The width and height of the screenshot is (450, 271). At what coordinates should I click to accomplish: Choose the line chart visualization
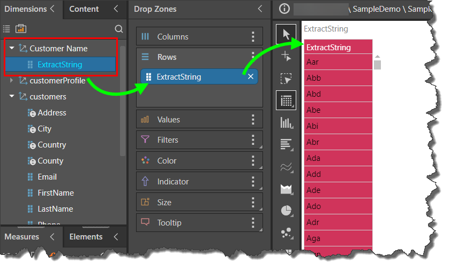(286, 167)
